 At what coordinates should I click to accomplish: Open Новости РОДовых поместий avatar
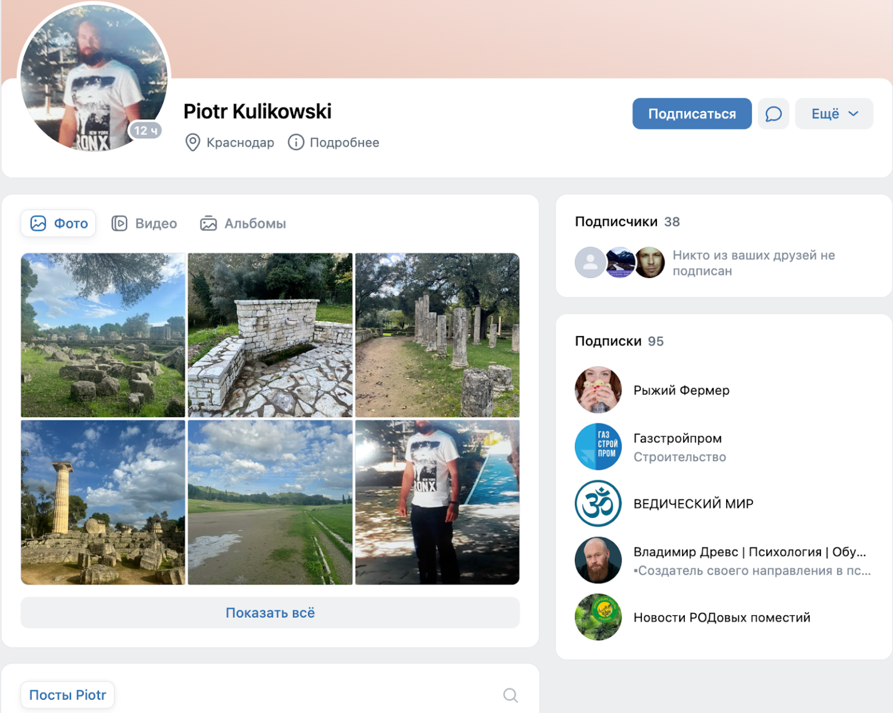[598, 617]
